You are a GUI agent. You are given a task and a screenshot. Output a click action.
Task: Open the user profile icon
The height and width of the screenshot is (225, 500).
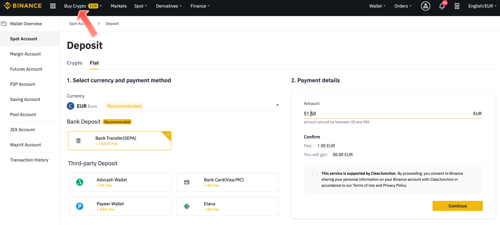[425, 6]
